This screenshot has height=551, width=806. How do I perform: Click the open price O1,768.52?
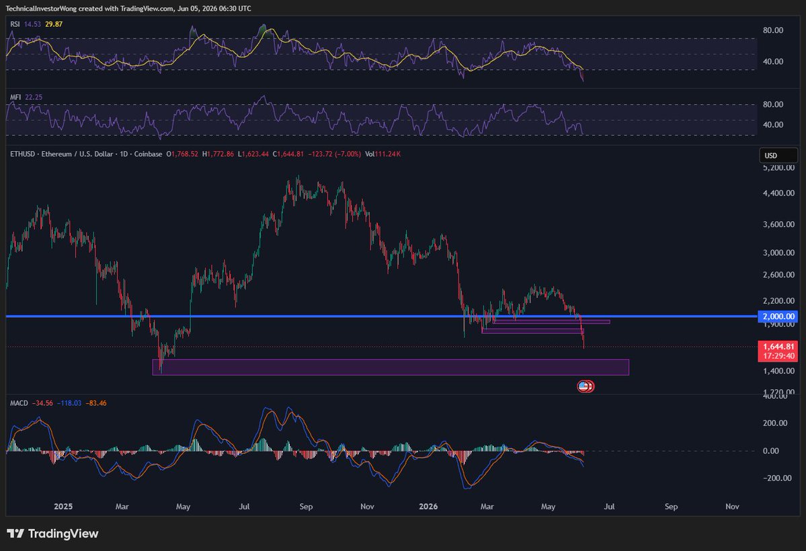pyautogui.click(x=182, y=154)
